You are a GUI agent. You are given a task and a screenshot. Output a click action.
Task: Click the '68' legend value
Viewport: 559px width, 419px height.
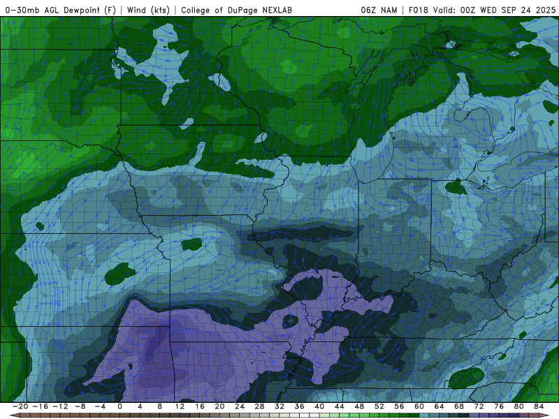(x=459, y=406)
